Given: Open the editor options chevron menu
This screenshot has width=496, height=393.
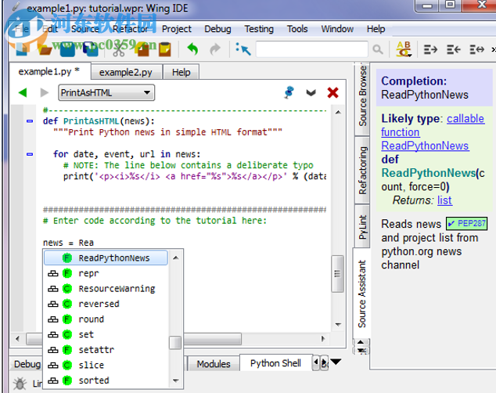Looking at the screenshot, I should tap(311, 92).
